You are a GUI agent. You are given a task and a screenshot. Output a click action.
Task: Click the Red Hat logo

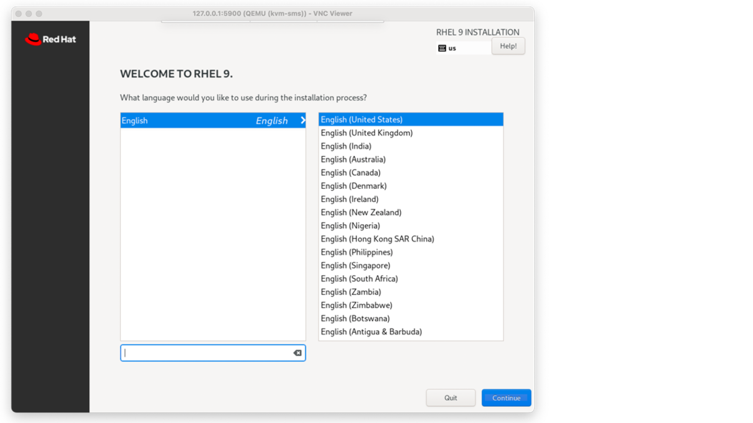(50, 39)
